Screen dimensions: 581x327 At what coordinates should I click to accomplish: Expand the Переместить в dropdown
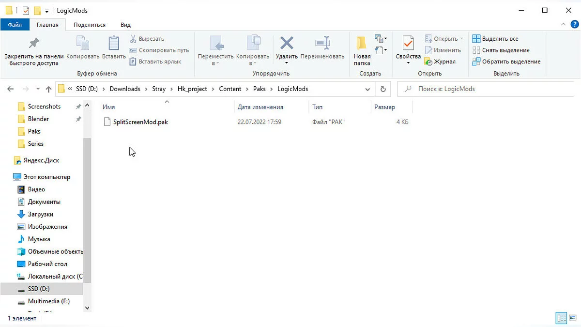215,63
